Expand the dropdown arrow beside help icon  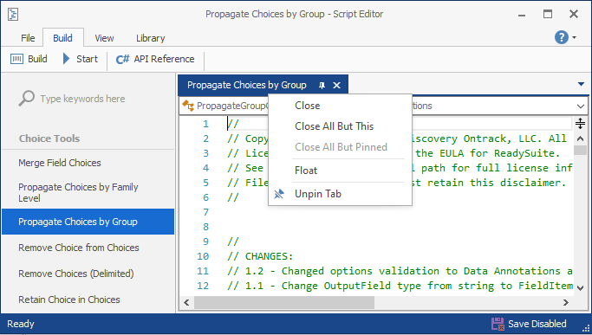click(x=575, y=37)
